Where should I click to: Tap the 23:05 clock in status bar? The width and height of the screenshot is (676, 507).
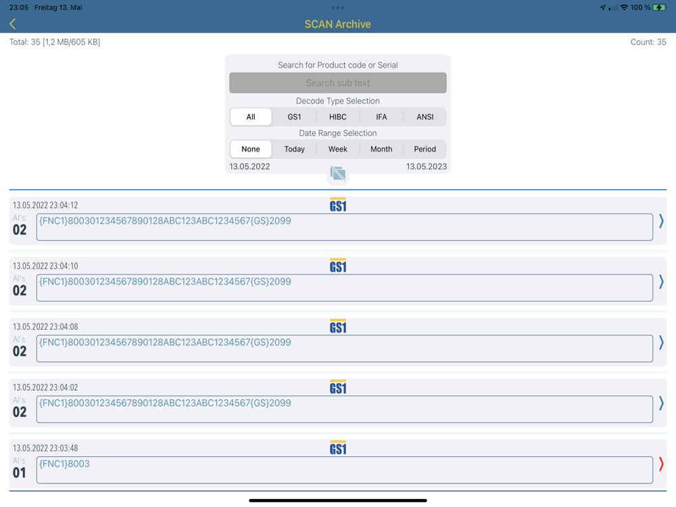[x=18, y=7]
